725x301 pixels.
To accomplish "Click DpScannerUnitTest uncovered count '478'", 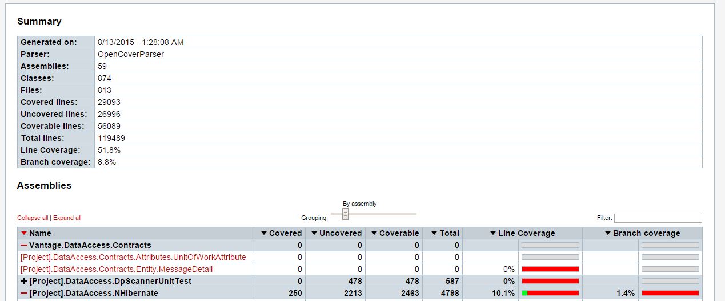I will [355, 281].
